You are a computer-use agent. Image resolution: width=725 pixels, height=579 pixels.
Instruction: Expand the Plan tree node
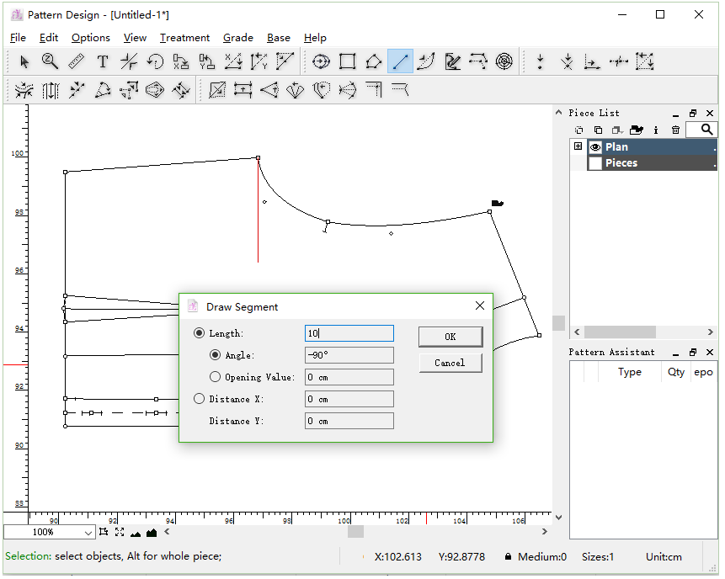tap(578, 146)
